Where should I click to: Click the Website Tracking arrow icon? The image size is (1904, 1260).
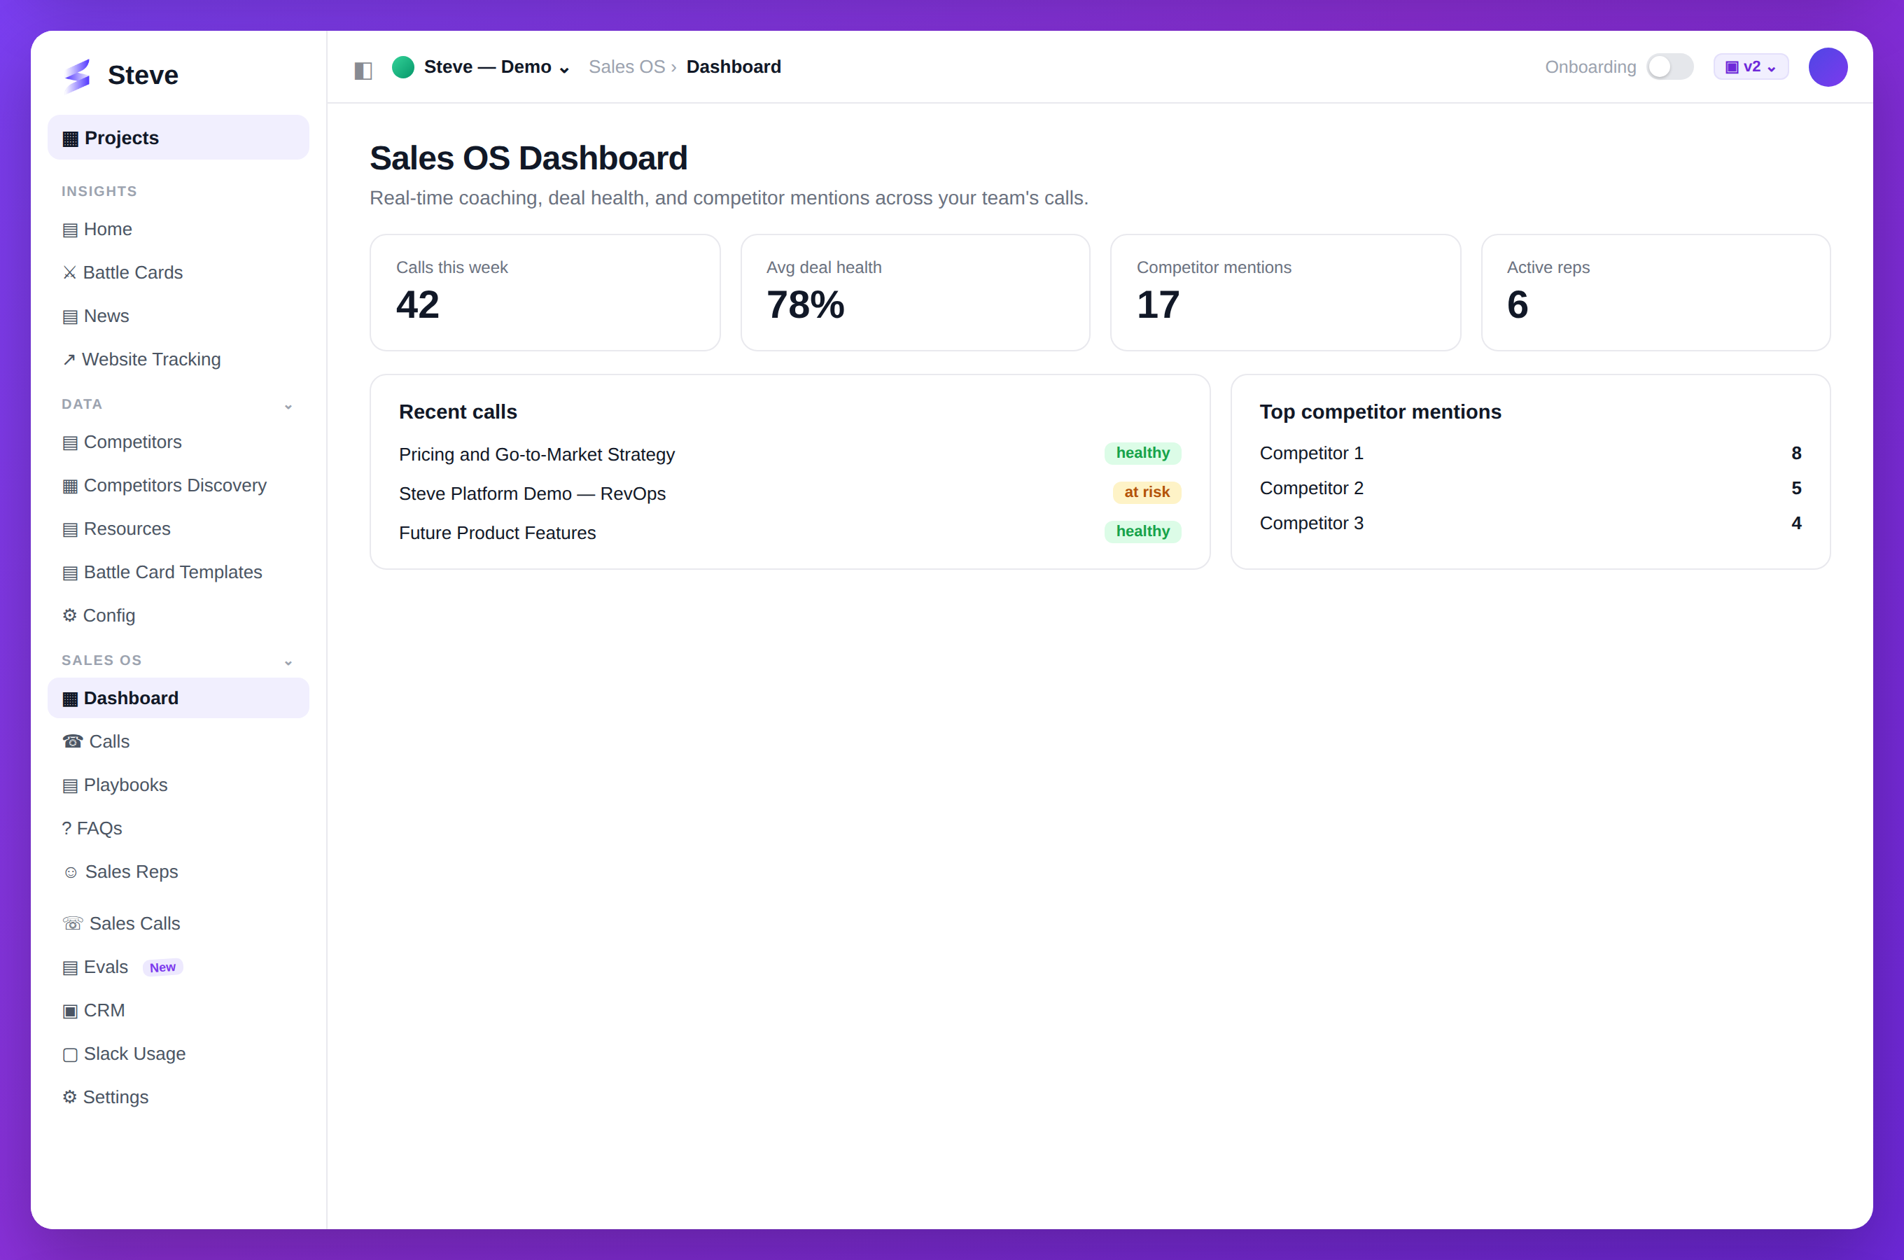click(x=69, y=360)
